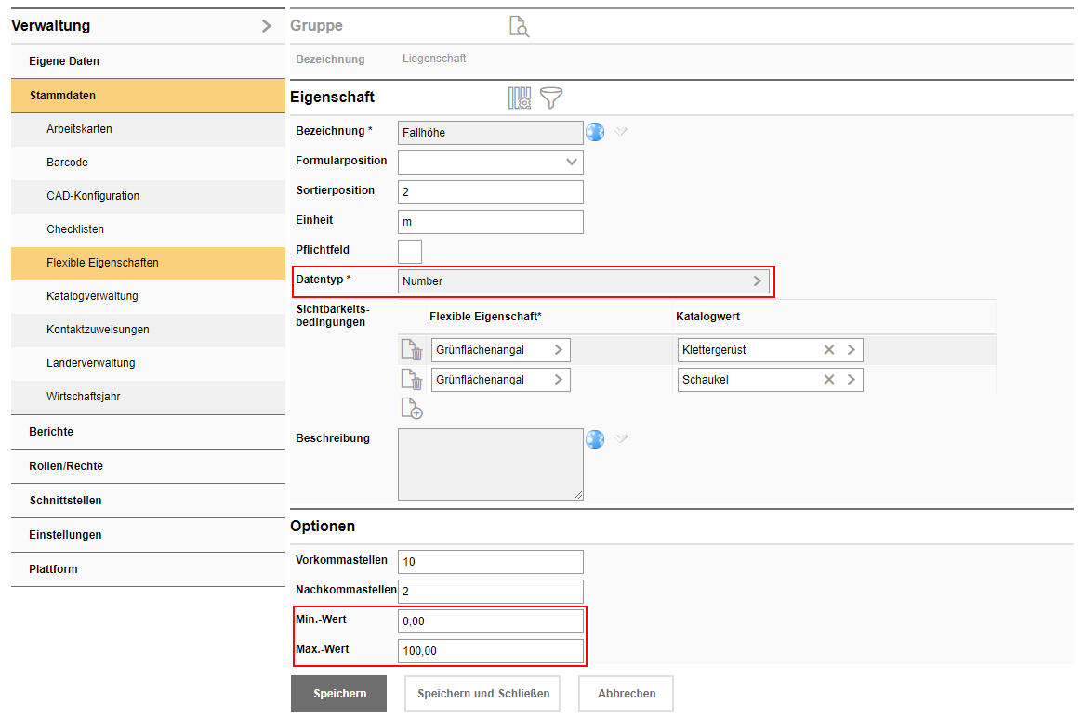Open the Formularposition dropdown
The width and height of the screenshot is (1083, 717).
pos(571,162)
